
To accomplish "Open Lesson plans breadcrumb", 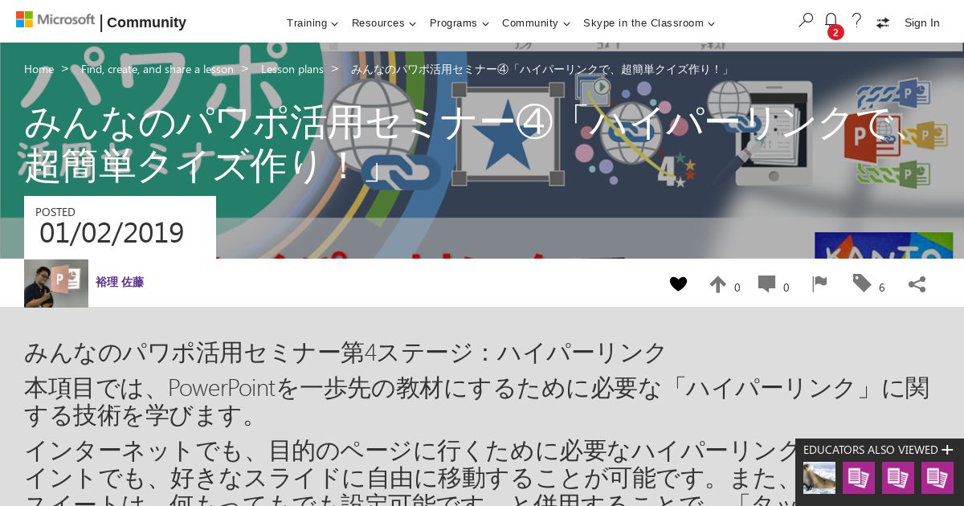I will tap(292, 69).
